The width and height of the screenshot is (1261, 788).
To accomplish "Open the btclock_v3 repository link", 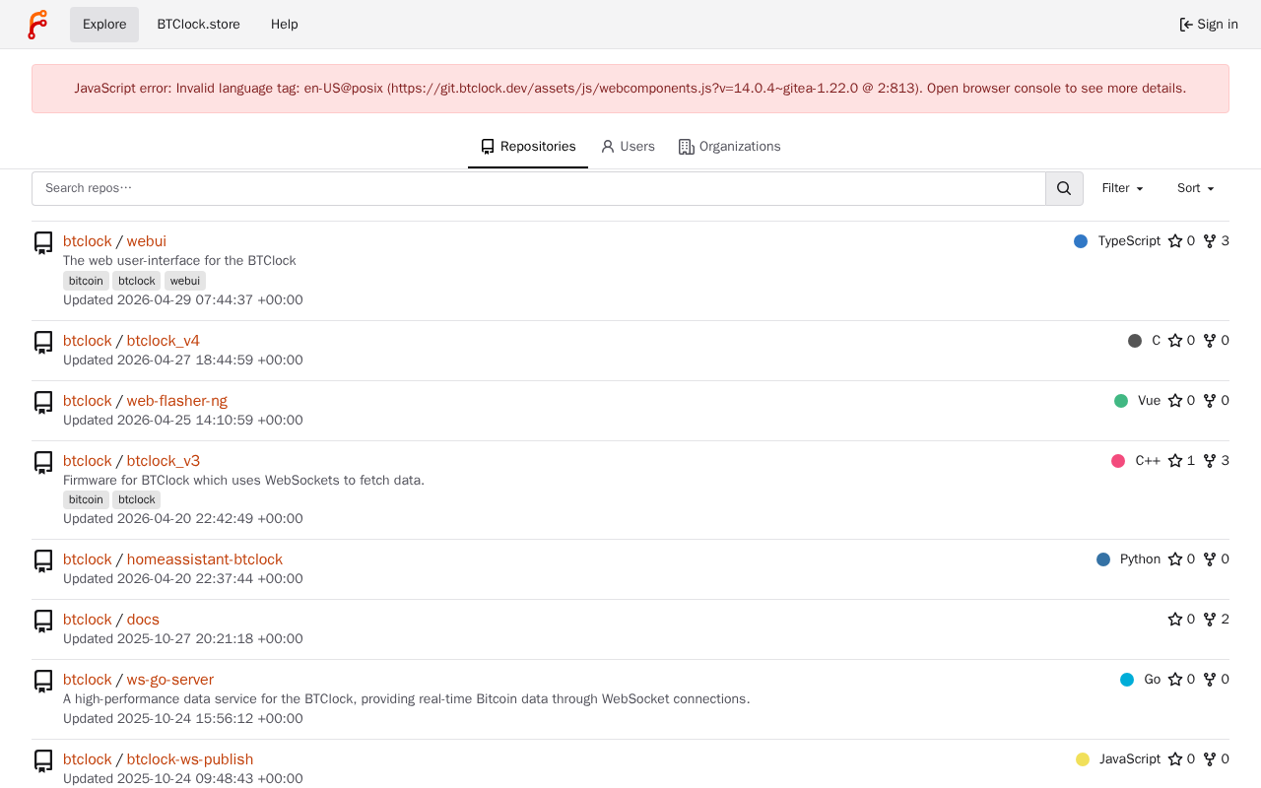I will [x=164, y=461].
